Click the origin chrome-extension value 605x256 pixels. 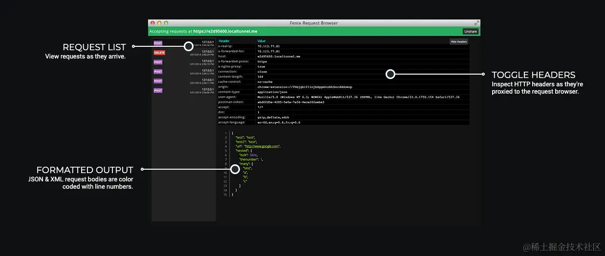[x=305, y=87]
